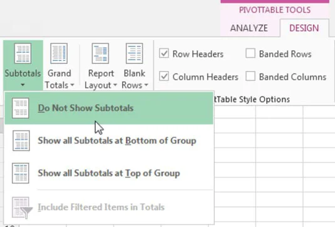
Task: Uncheck the Row Headers checkbox
Action: [164, 53]
